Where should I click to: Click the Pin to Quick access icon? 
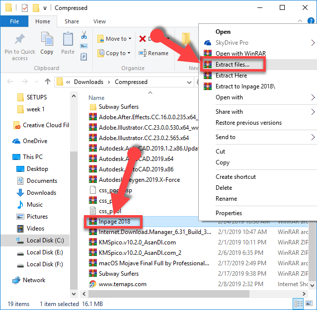(x=20, y=40)
